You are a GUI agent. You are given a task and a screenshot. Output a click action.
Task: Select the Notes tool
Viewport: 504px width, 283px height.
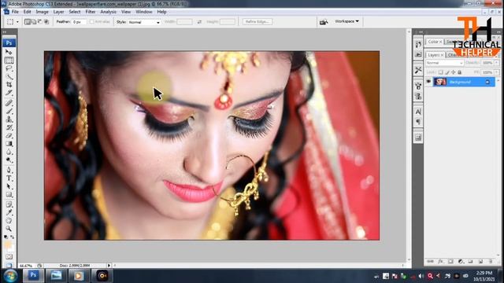[x=9, y=204]
